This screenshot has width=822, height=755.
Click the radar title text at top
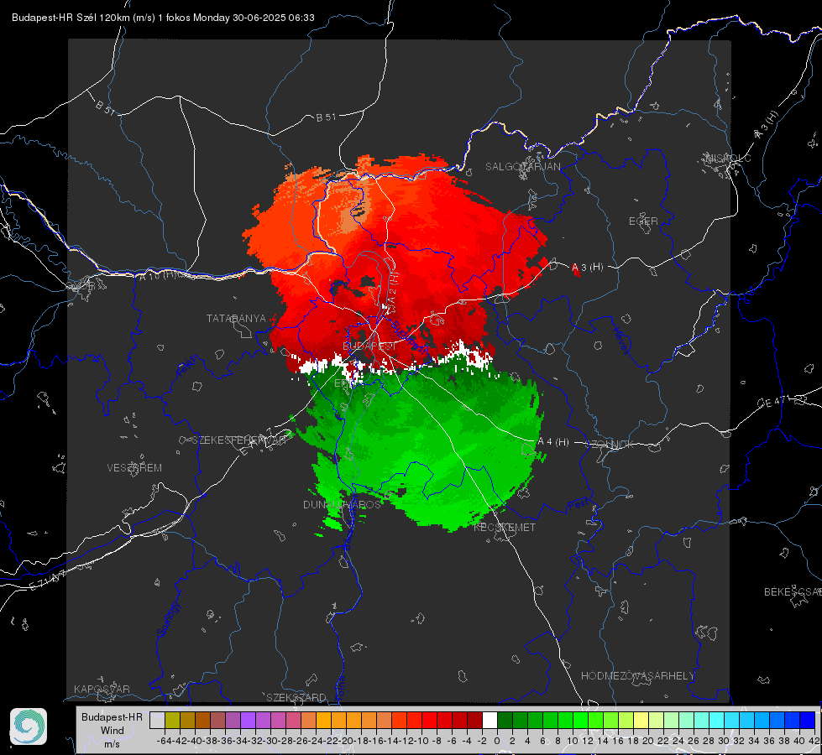[x=163, y=18]
